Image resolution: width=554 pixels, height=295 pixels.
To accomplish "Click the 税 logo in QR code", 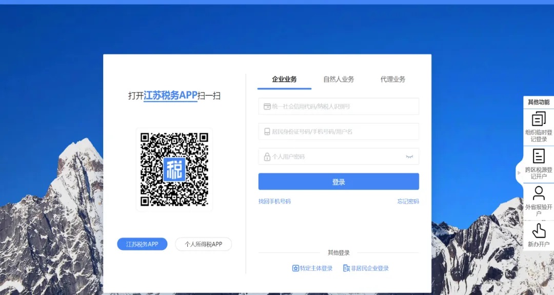I will point(174,170).
